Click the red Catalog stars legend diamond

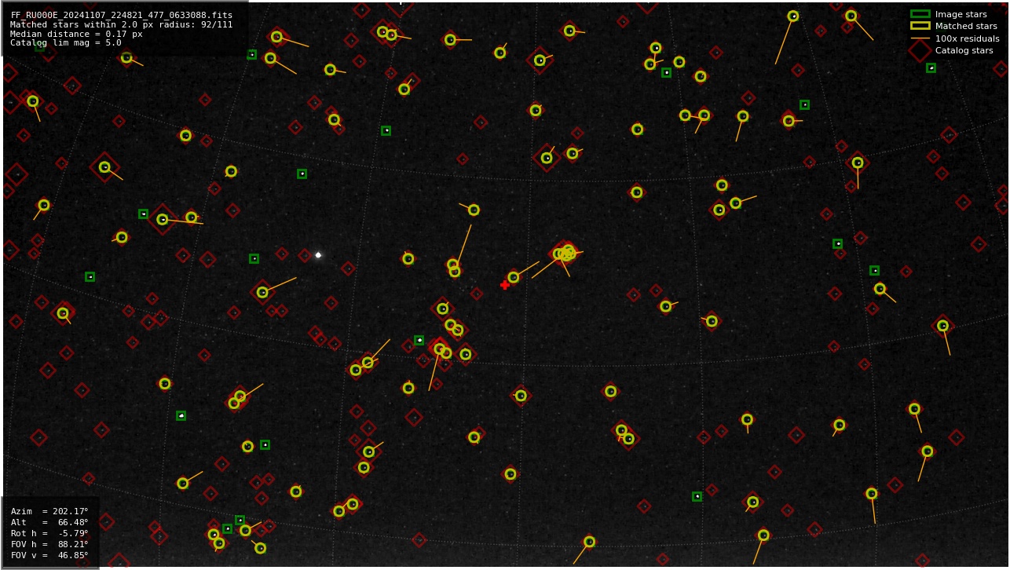(x=920, y=50)
